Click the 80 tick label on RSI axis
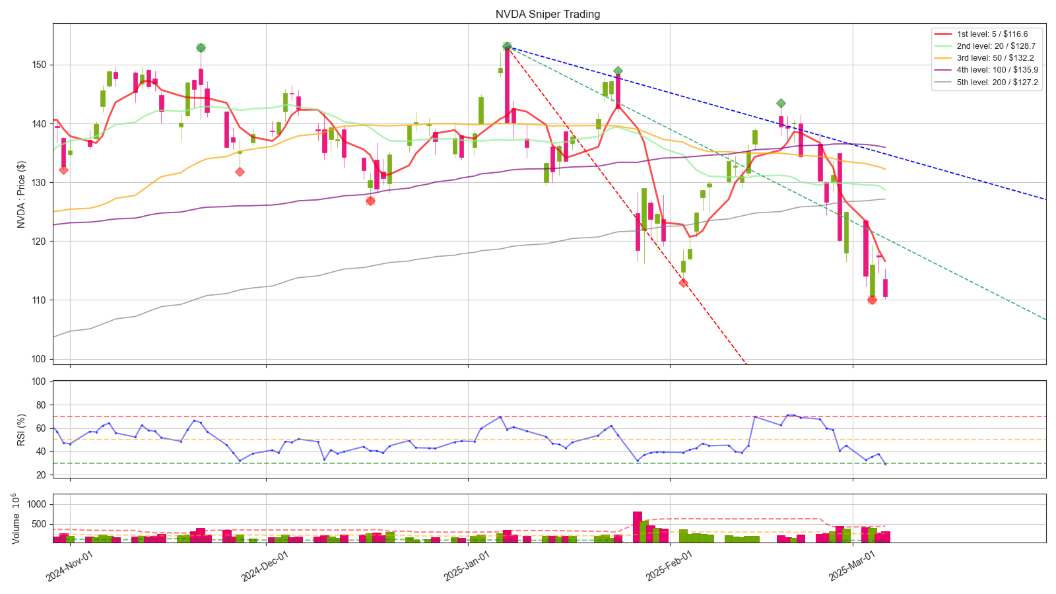Viewport: 1056px width, 594px height. pyautogui.click(x=42, y=405)
